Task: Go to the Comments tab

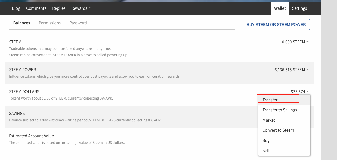Action: (36, 8)
